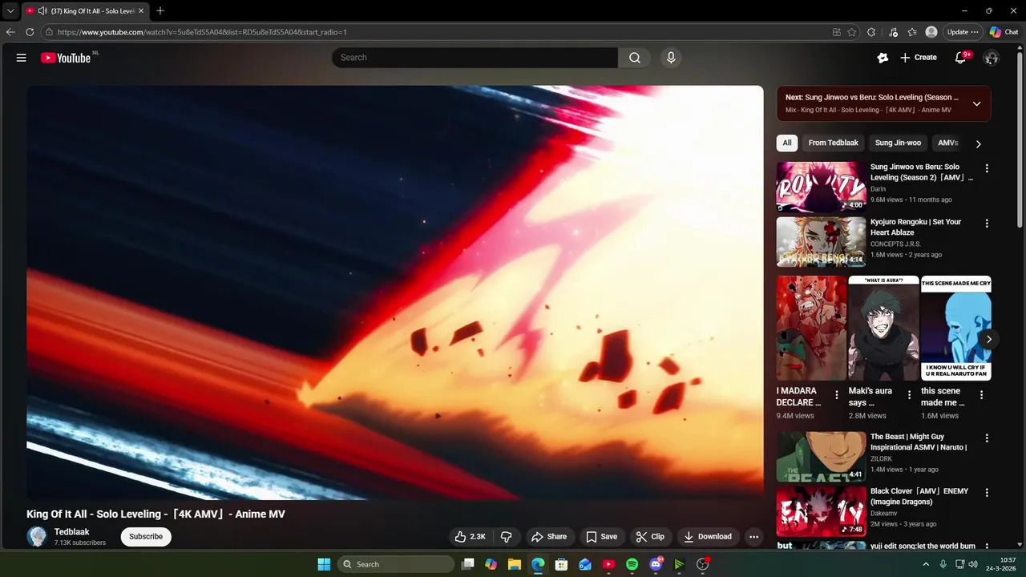Open options for I MADARA DECLARE short
The height and width of the screenshot is (577, 1026).
pyautogui.click(x=837, y=395)
